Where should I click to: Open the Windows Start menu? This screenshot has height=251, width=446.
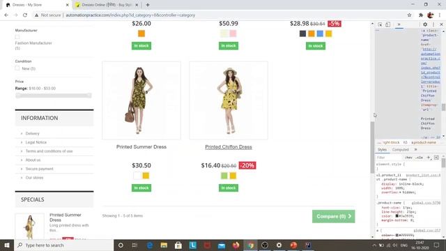(x=7, y=245)
